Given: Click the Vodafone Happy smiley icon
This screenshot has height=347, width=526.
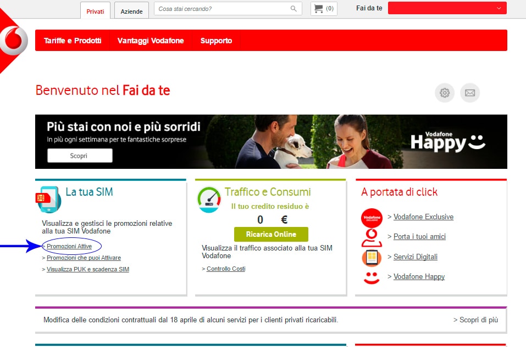Looking at the screenshot, I should (x=372, y=277).
